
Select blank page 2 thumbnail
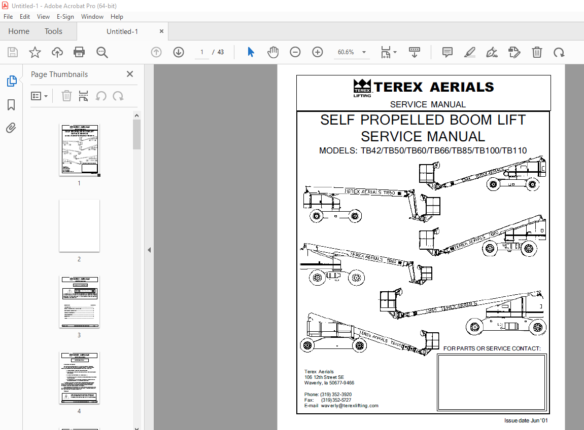[x=79, y=225]
